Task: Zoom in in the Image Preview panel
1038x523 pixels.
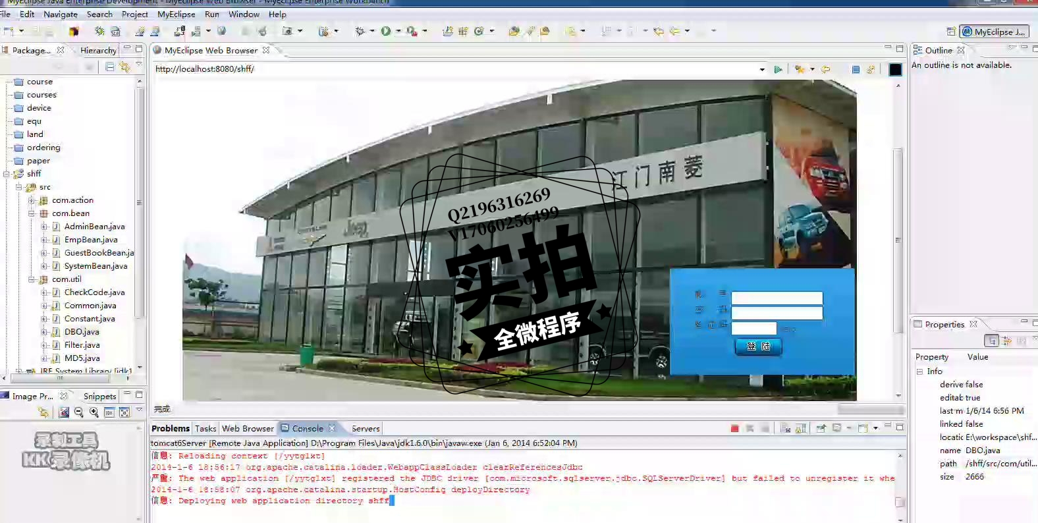Action: pos(94,412)
